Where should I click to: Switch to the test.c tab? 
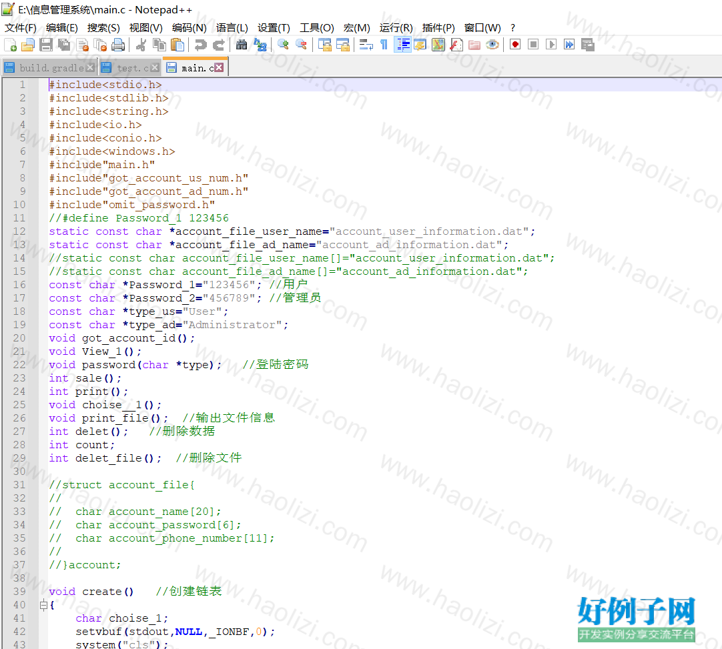131,67
